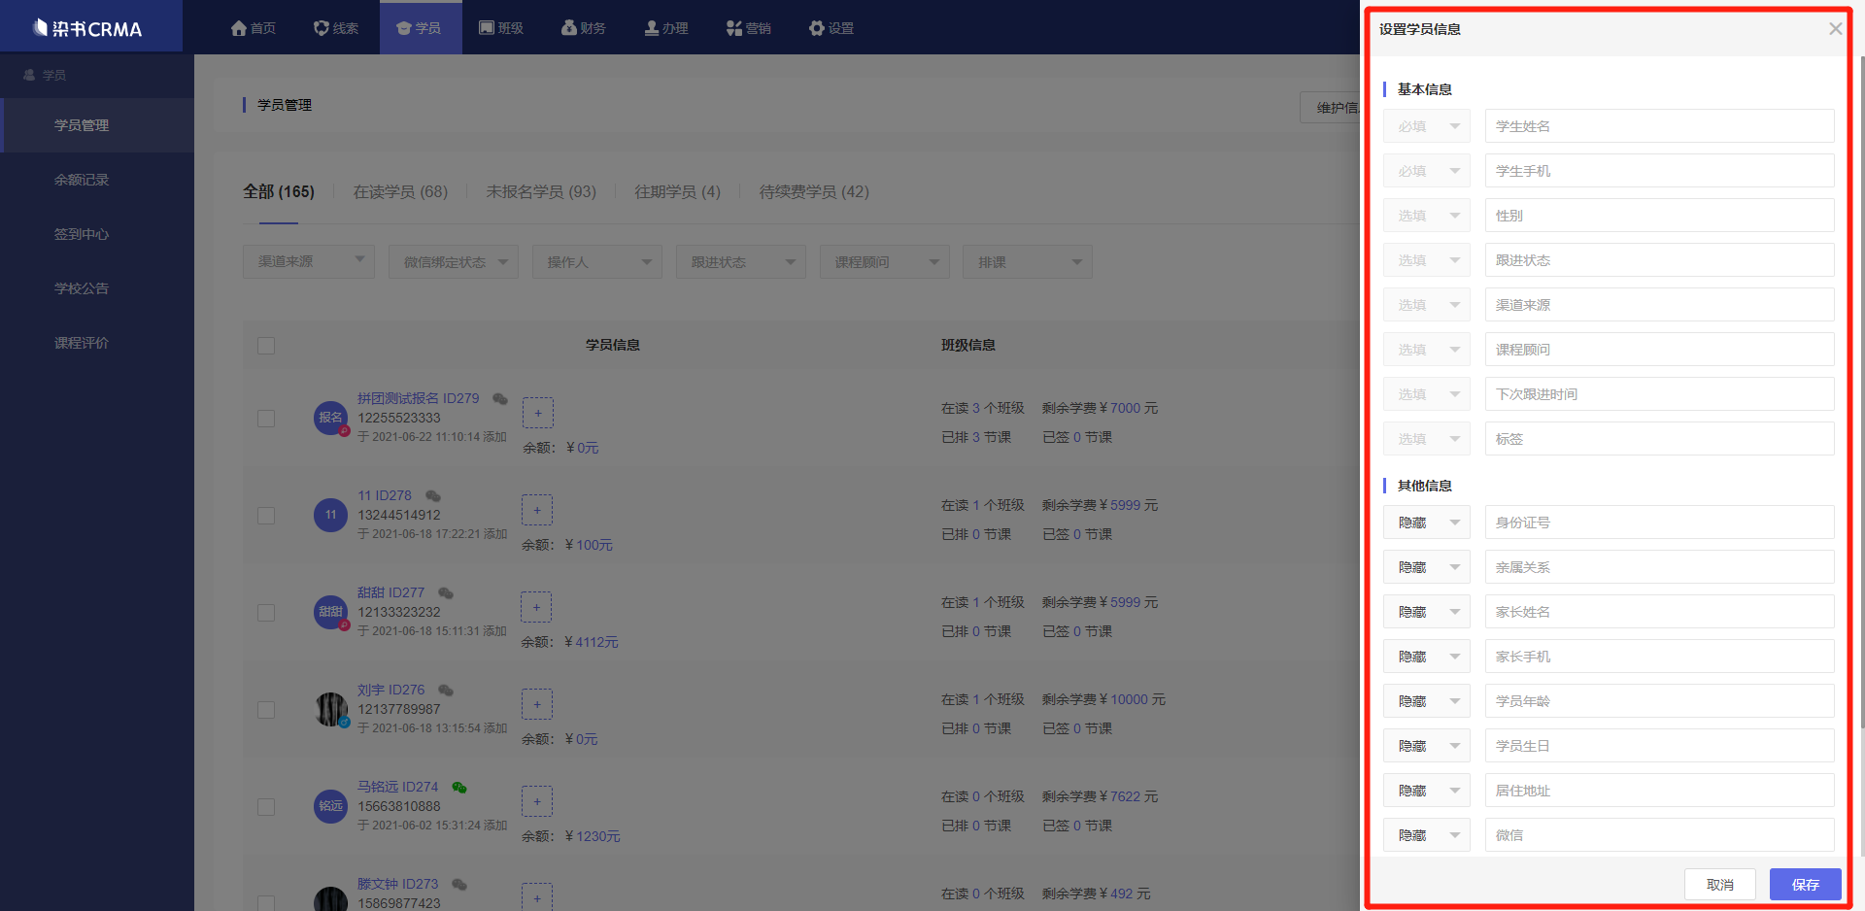Switch to the 全部 (165) tab
The image size is (1865, 911).
click(279, 191)
